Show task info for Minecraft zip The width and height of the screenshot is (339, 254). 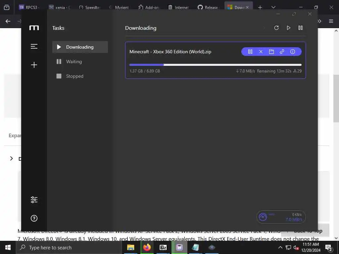pyautogui.click(x=293, y=52)
